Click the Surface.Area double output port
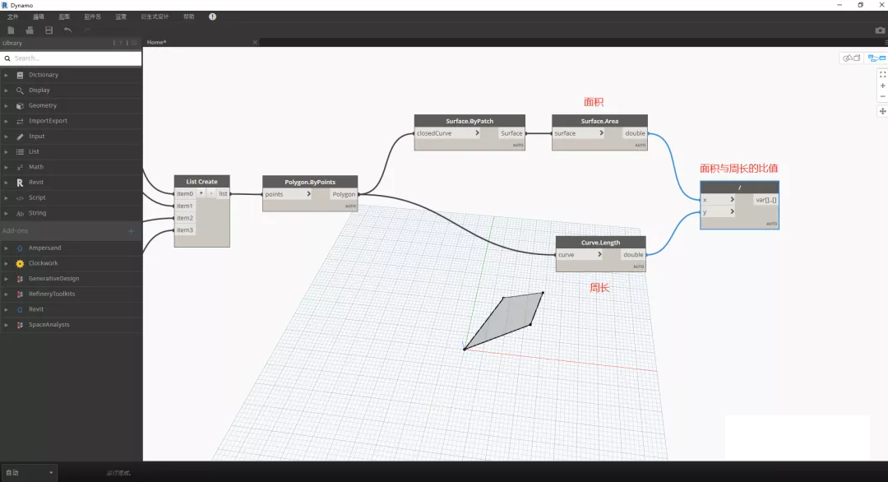Viewport: 888px width, 482px height. [x=635, y=133]
